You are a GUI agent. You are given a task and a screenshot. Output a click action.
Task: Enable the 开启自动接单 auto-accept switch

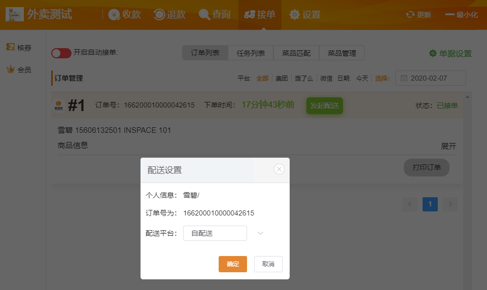(x=61, y=53)
